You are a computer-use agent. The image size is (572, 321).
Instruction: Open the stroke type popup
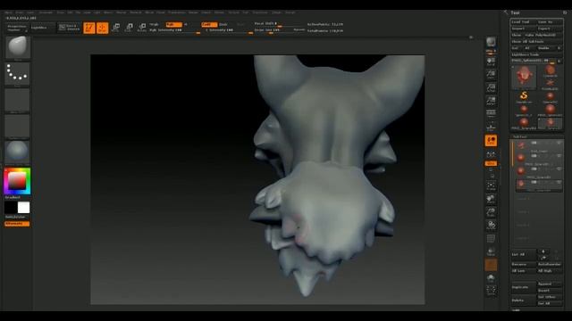[17, 73]
